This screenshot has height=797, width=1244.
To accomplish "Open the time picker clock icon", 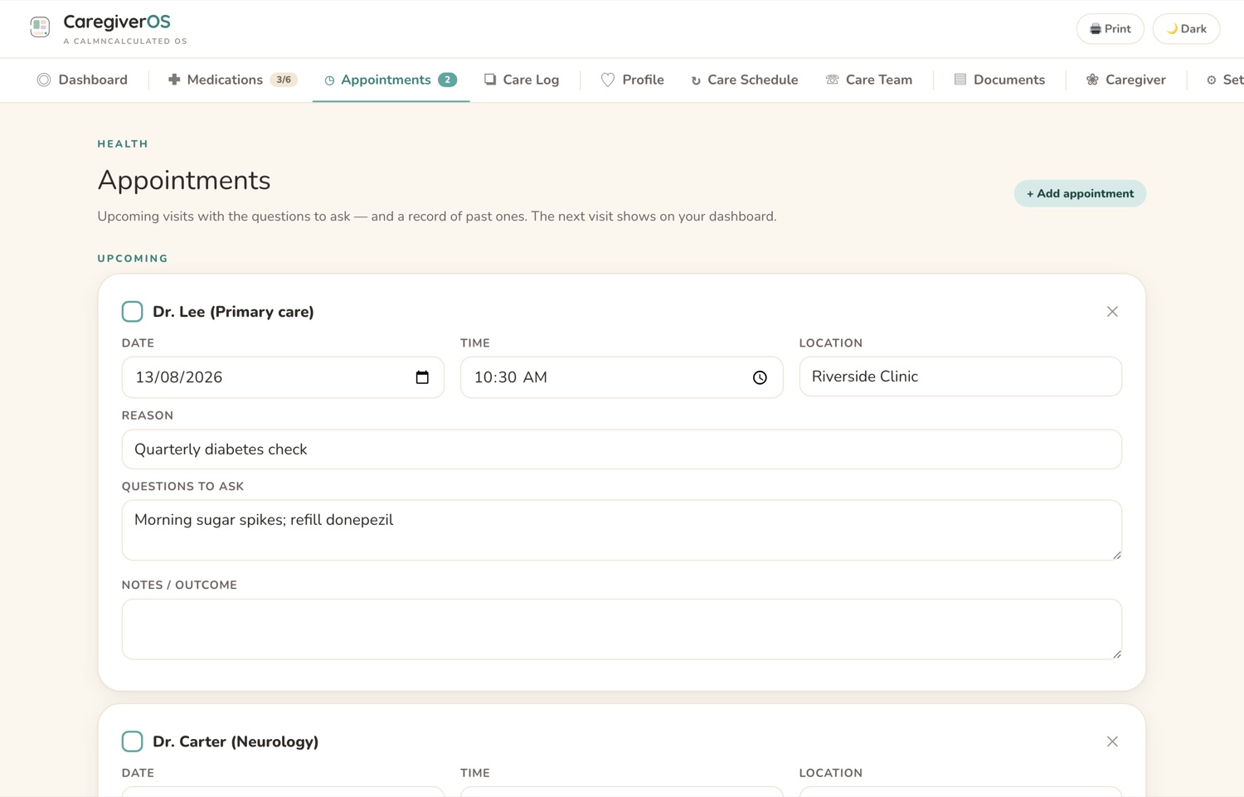I will [x=760, y=377].
